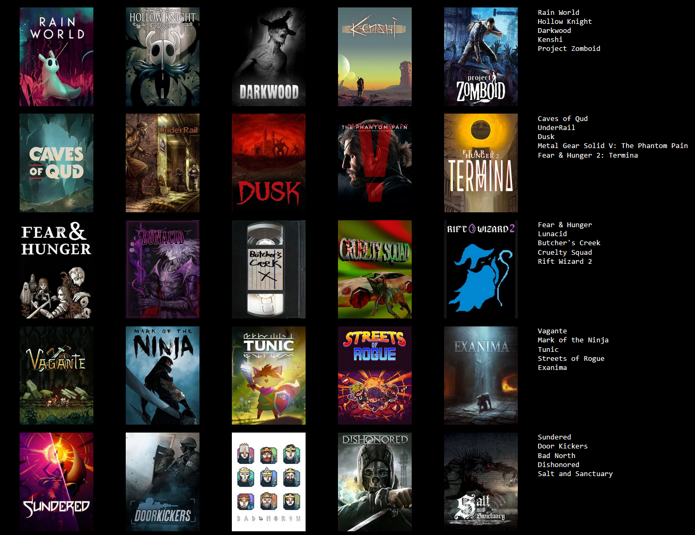
Task: Select the "Fear & Hunger 2: Termina" entry
Action: tap(588, 155)
